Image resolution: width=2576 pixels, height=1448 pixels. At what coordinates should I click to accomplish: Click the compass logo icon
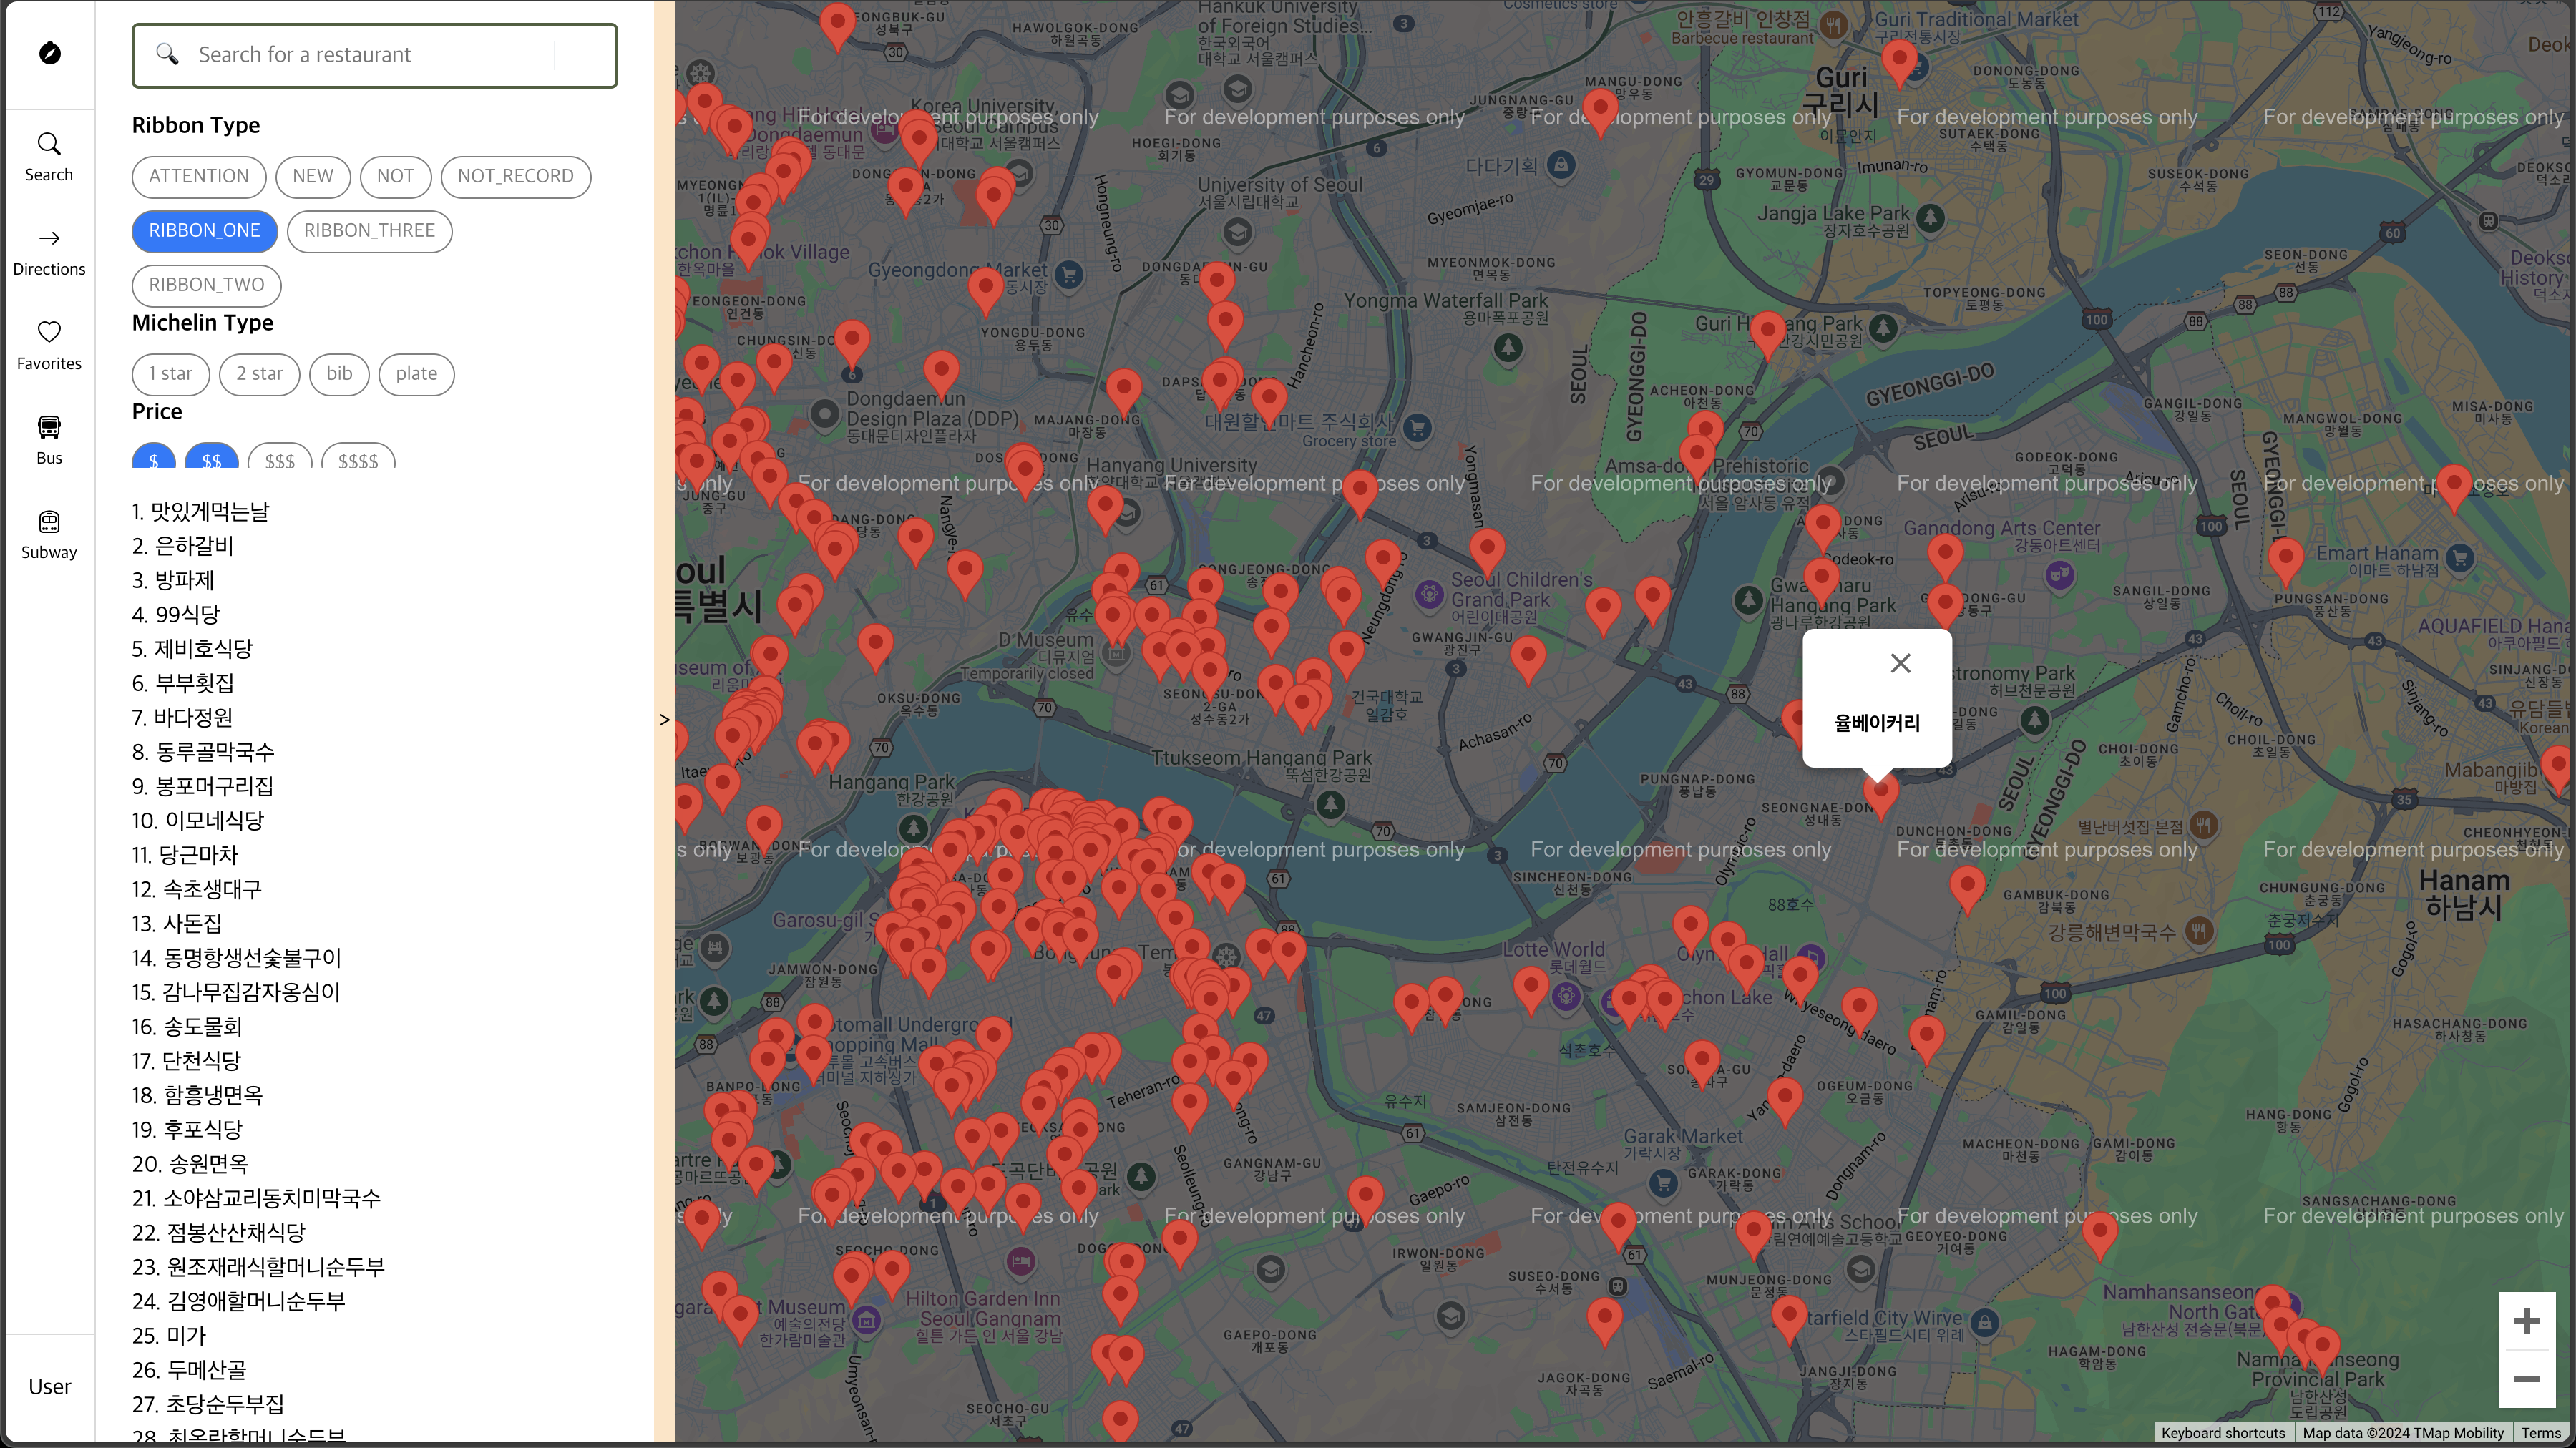pos(50,53)
